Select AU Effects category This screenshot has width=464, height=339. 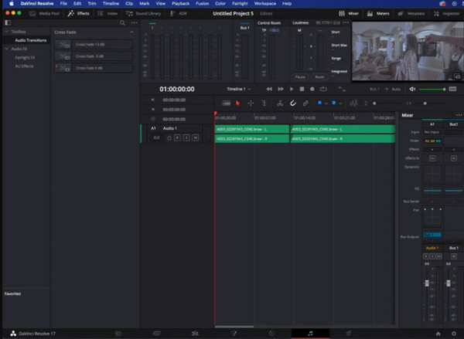tap(24, 66)
